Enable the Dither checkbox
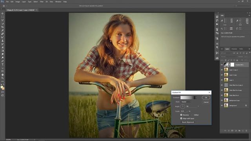Image resolution: width=251 pixels, height=141 pixels. (193, 115)
